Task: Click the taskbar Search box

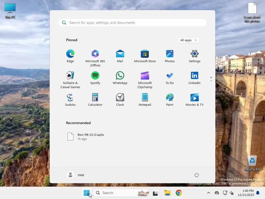Action: point(121,193)
